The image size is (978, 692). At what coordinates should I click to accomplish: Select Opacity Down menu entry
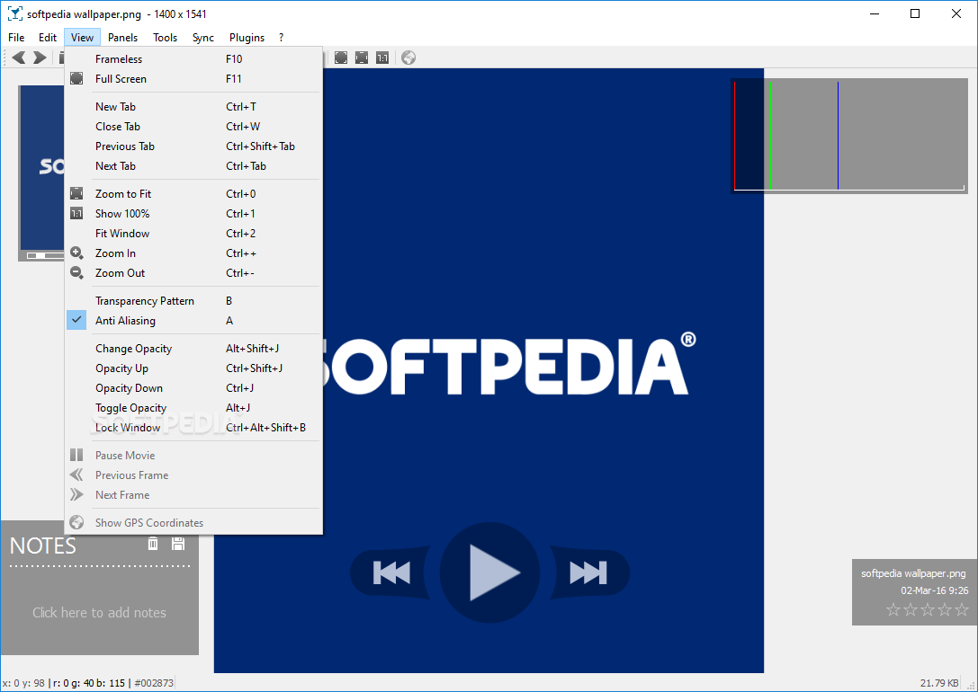coord(194,388)
